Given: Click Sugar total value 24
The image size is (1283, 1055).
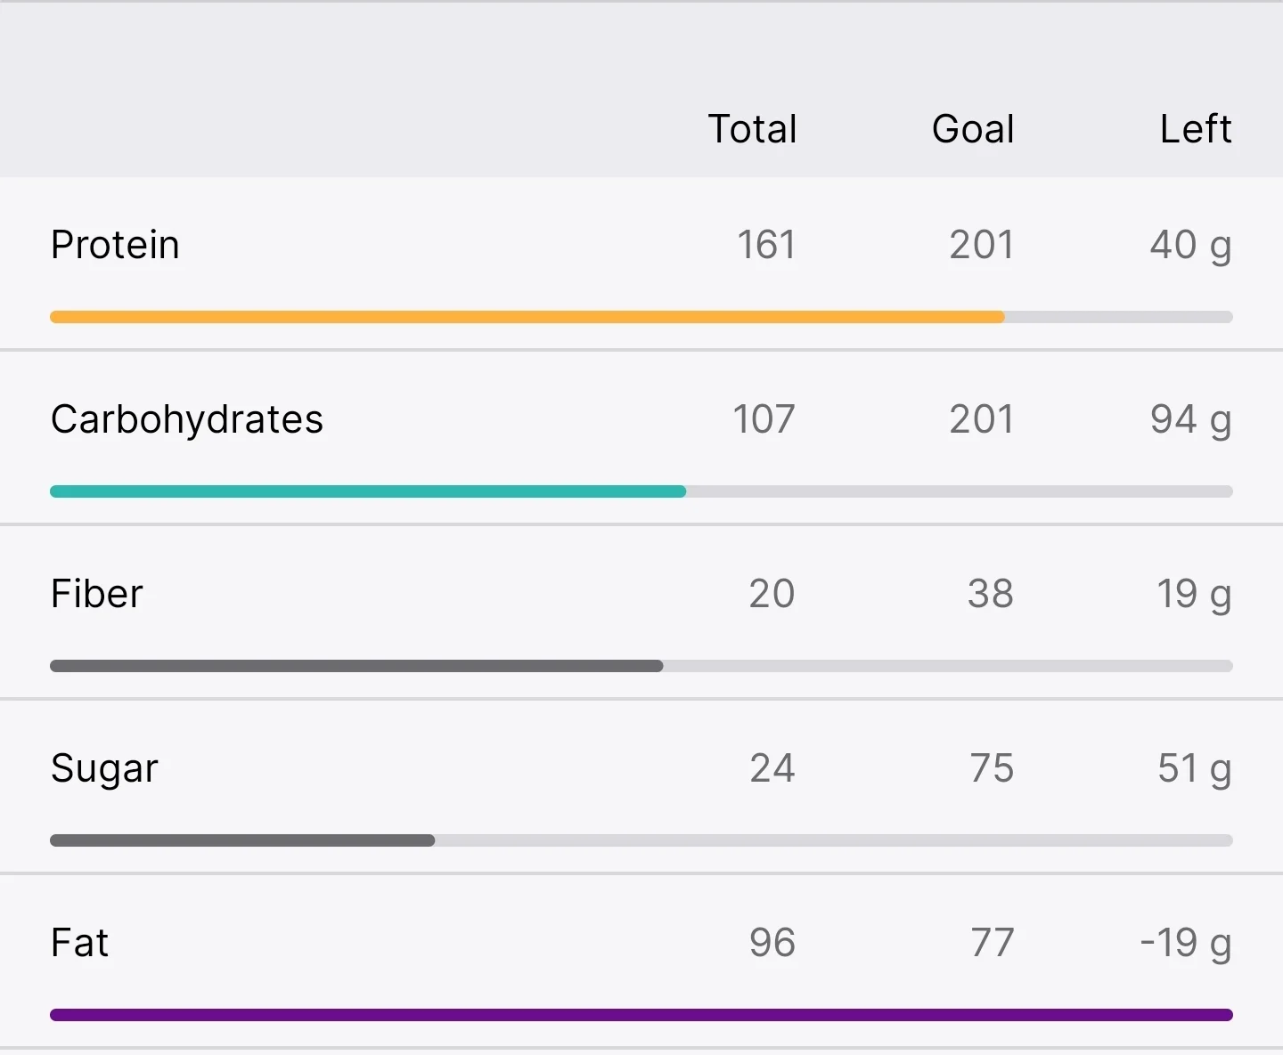Looking at the screenshot, I should (772, 768).
